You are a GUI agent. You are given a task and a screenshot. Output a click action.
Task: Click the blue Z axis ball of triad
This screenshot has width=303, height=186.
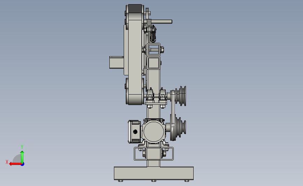pos(23,164)
